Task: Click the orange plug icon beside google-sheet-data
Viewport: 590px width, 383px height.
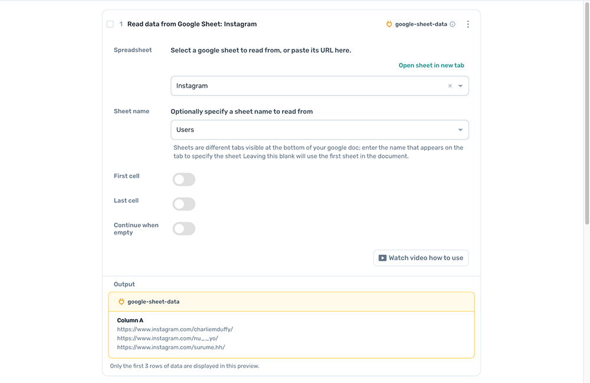Action: tap(389, 24)
